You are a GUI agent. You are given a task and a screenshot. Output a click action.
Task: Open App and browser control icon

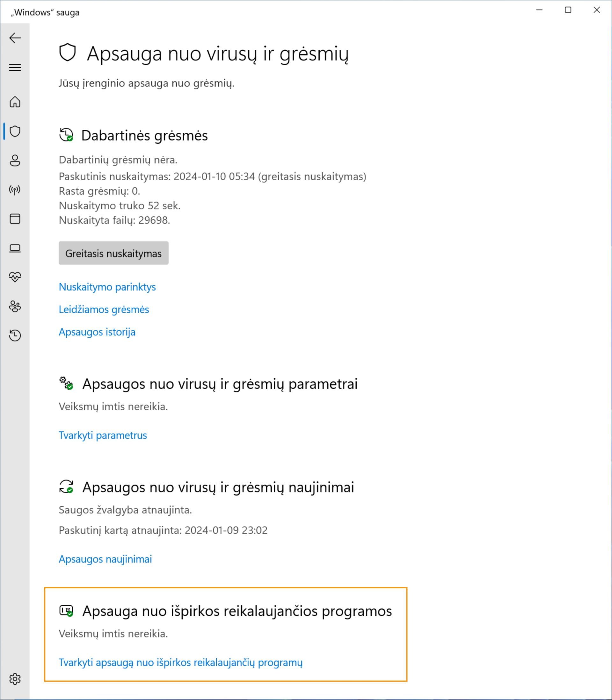click(x=15, y=219)
